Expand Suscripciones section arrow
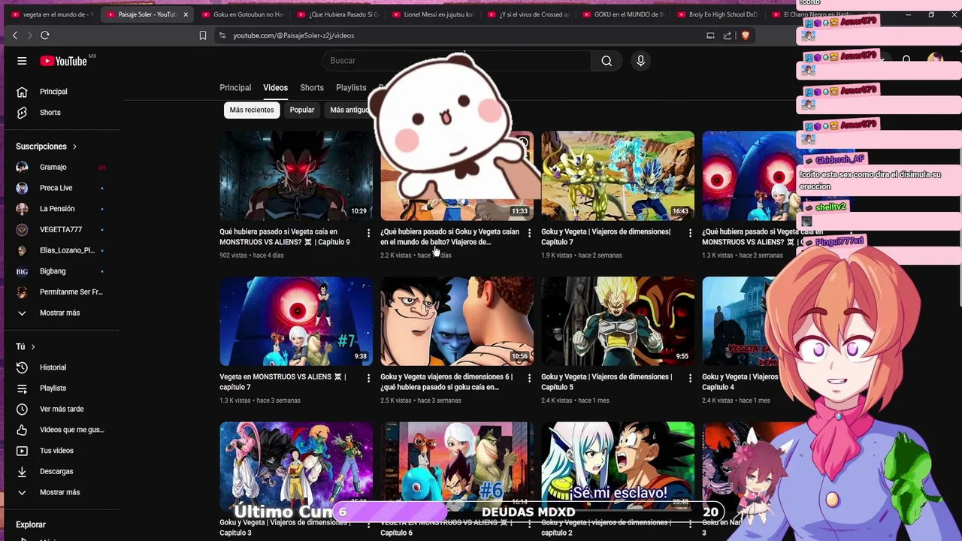 pyautogui.click(x=74, y=147)
